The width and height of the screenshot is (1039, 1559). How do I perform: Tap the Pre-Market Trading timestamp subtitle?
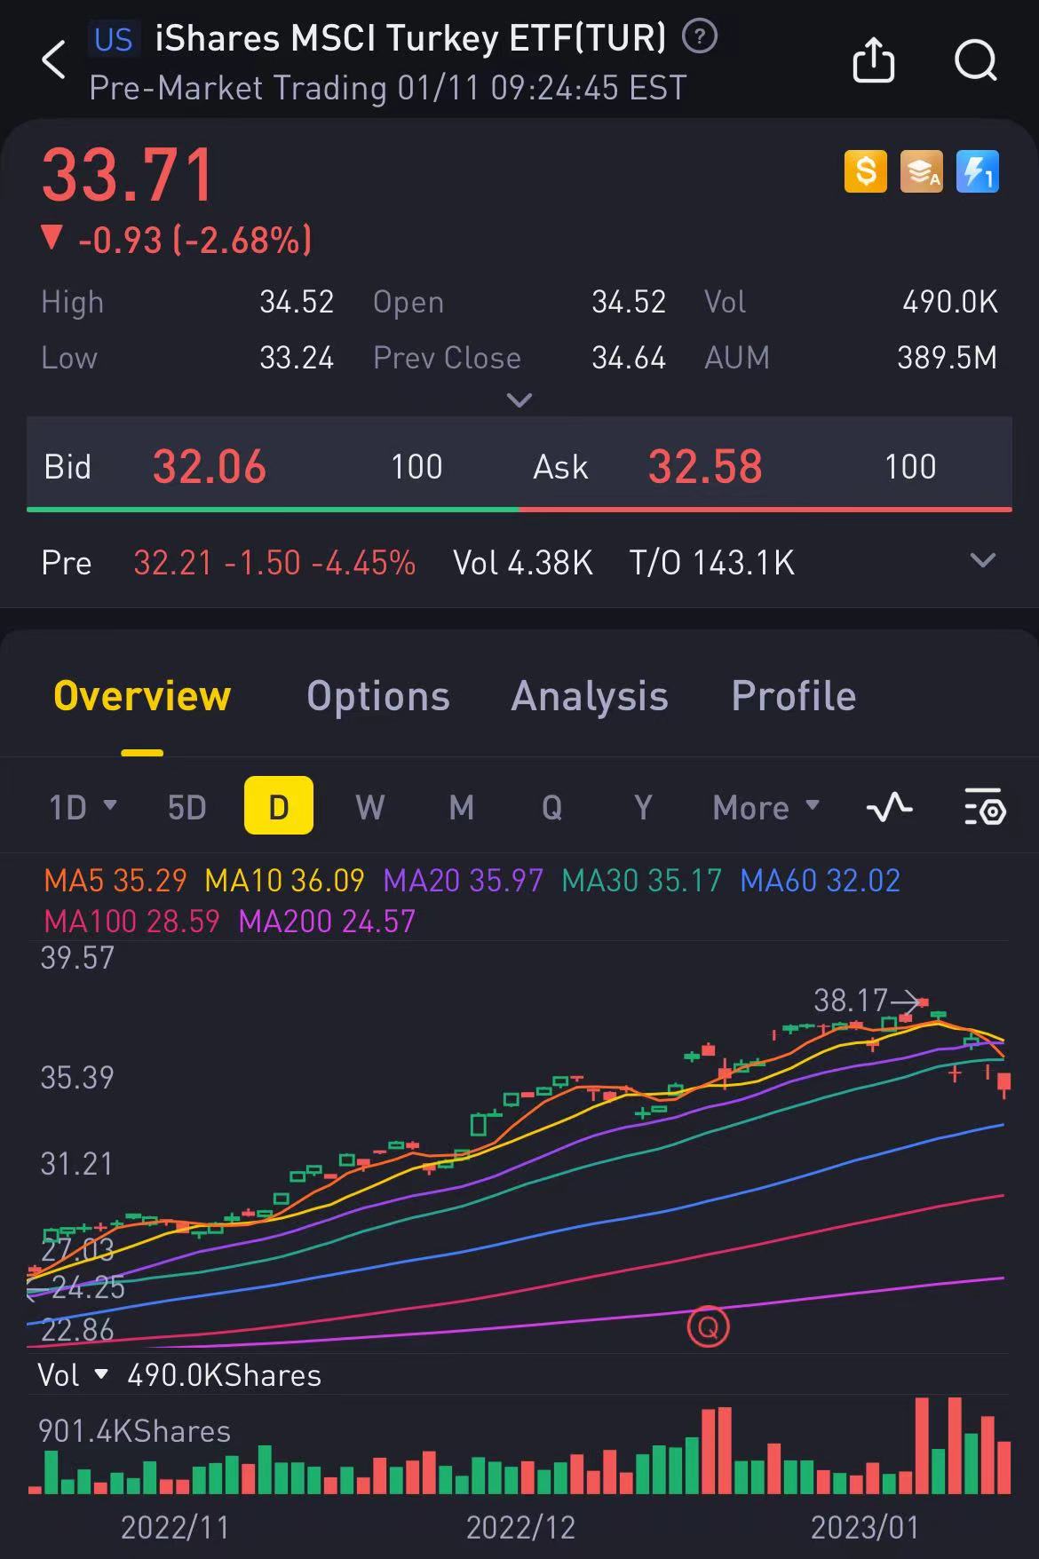pos(388,88)
